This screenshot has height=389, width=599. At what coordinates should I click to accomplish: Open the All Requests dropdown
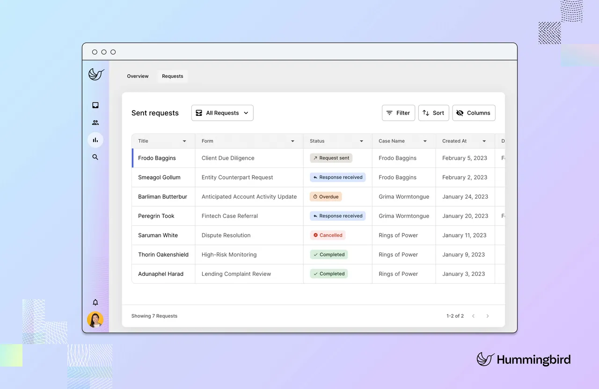[222, 113]
